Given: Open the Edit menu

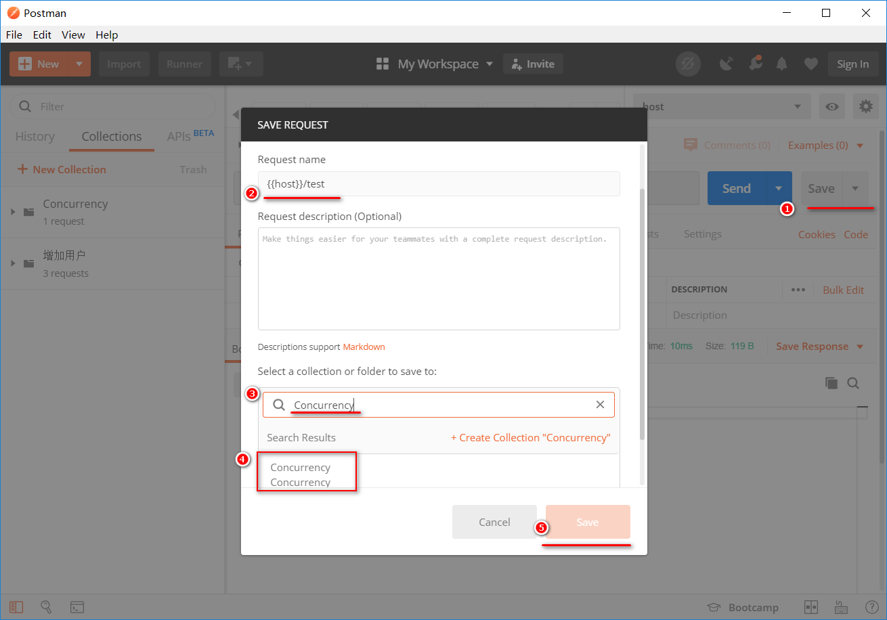Looking at the screenshot, I should [x=42, y=35].
